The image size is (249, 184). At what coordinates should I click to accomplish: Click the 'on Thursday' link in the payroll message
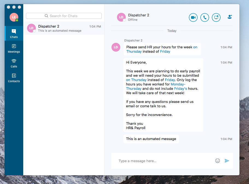coord(136,80)
